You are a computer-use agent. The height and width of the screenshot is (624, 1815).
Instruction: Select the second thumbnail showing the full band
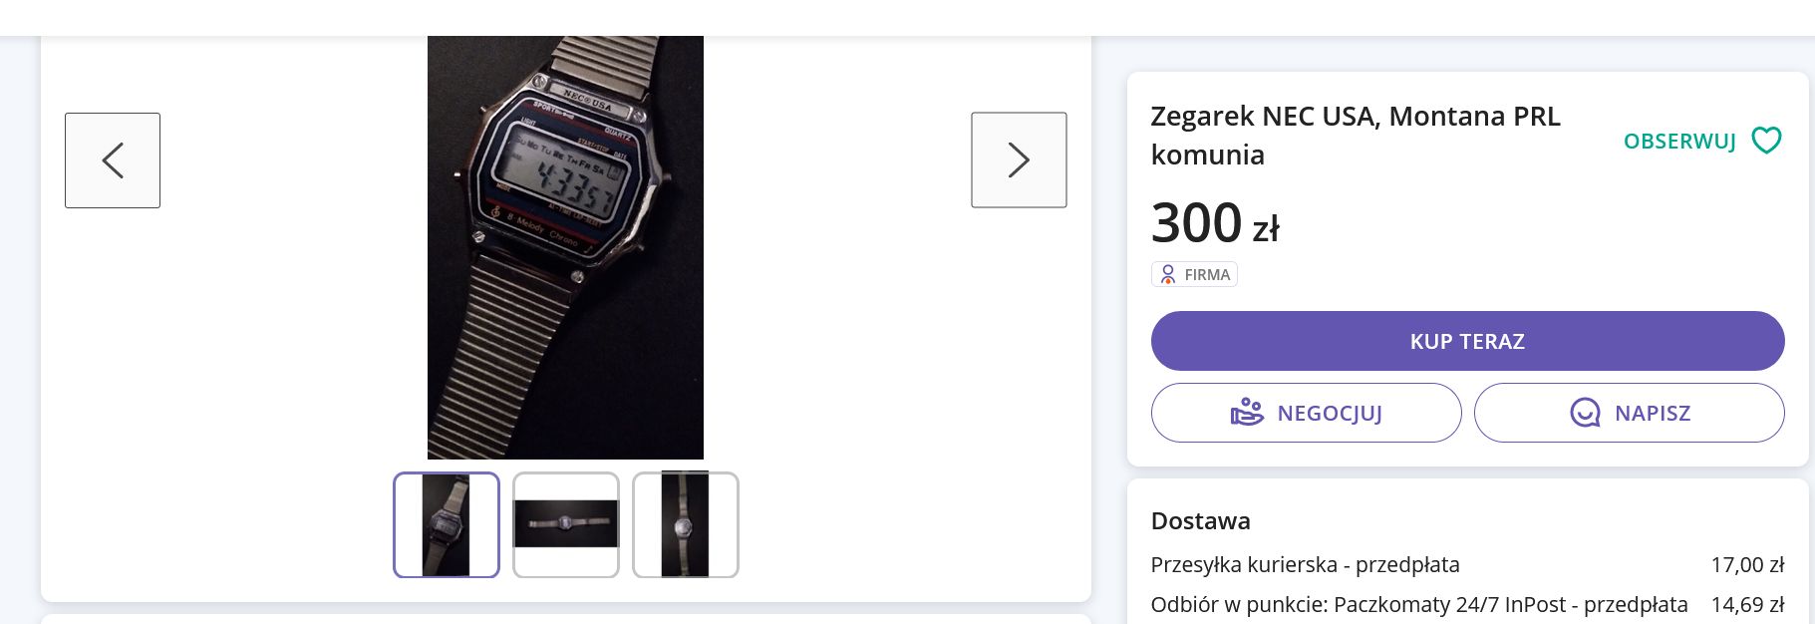coord(565,525)
